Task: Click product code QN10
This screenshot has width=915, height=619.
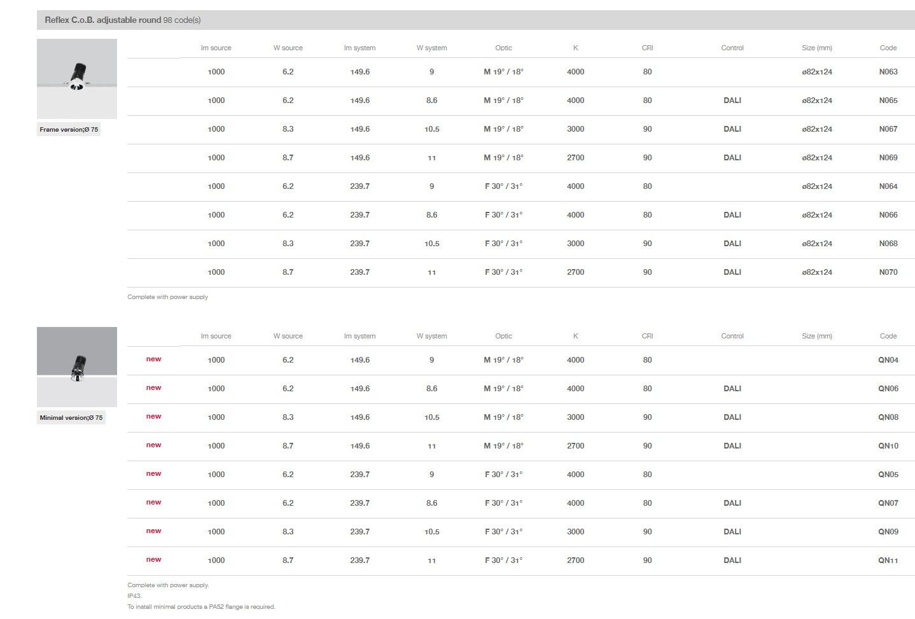Action: tap(888, 446)
